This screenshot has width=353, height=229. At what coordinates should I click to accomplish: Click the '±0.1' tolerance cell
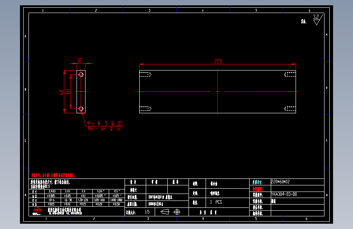83,196
